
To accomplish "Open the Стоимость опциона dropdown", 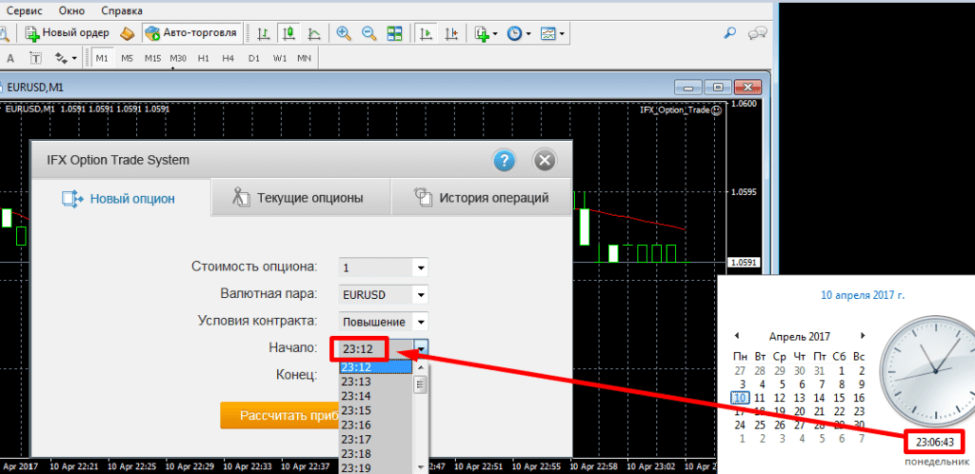I will point(421,268).
